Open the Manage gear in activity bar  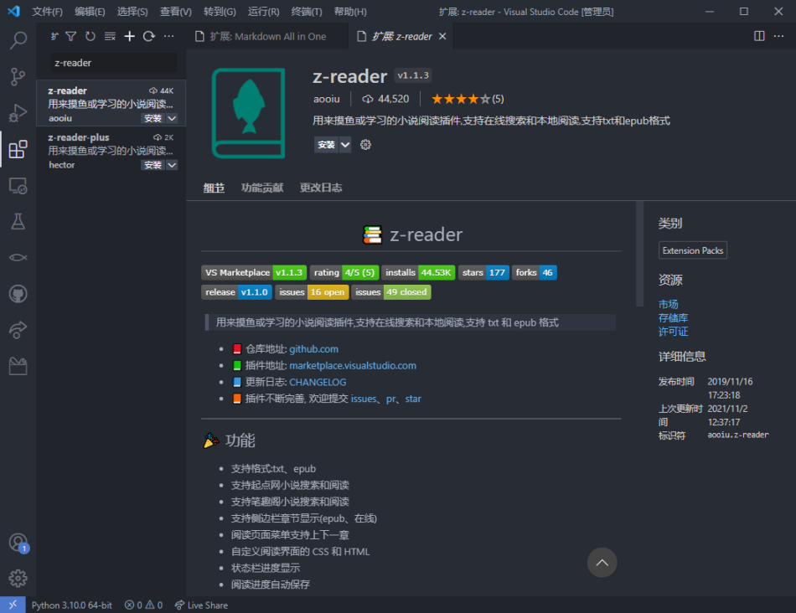[18, 578]
